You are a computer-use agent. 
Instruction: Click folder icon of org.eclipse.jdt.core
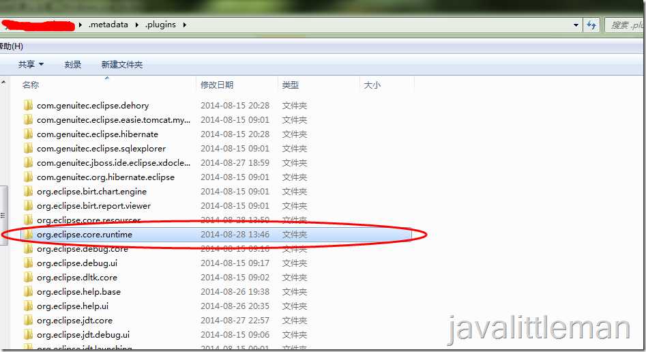tap(28, 320)
